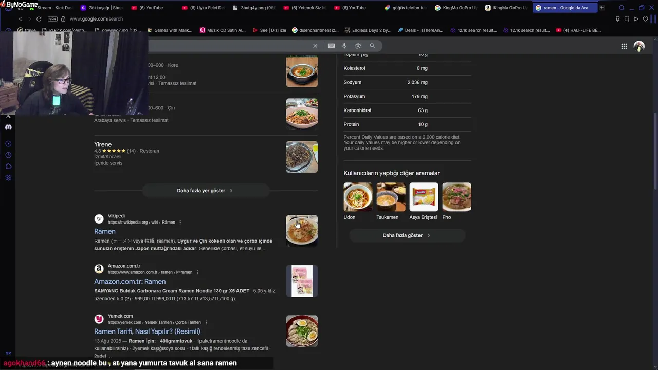Switch to the (6) Uyku Felci tab
Viewport: 658px width, 370px height.
pyautogui.click(x=203, y=8)
